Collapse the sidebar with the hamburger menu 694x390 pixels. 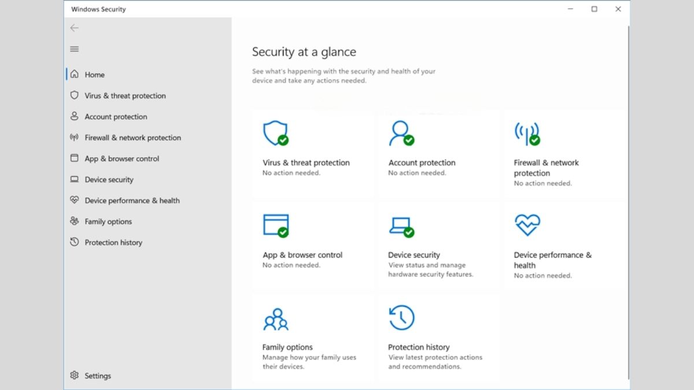[74, 49]
